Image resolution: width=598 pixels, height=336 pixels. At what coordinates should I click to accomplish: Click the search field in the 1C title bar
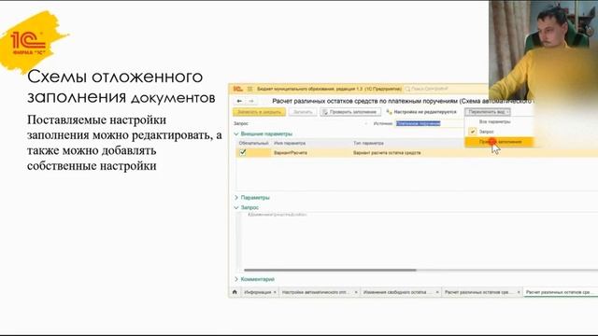[x=447, y=89]
